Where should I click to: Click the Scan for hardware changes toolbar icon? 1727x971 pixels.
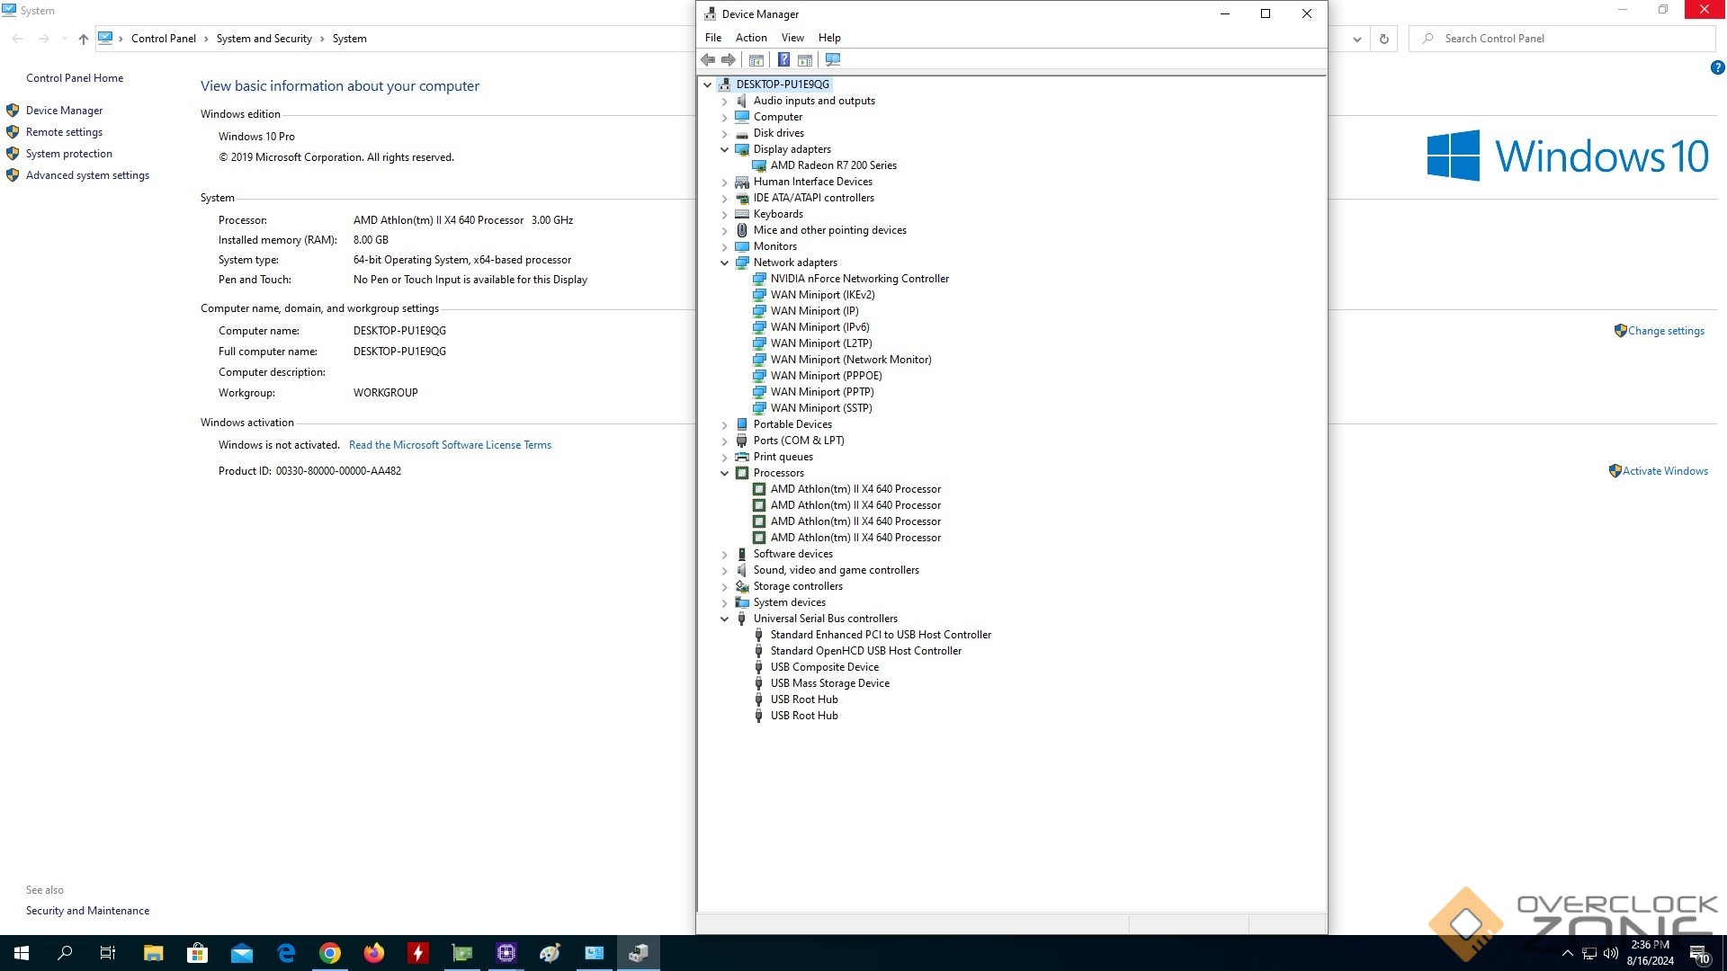(x=833, y=60)
